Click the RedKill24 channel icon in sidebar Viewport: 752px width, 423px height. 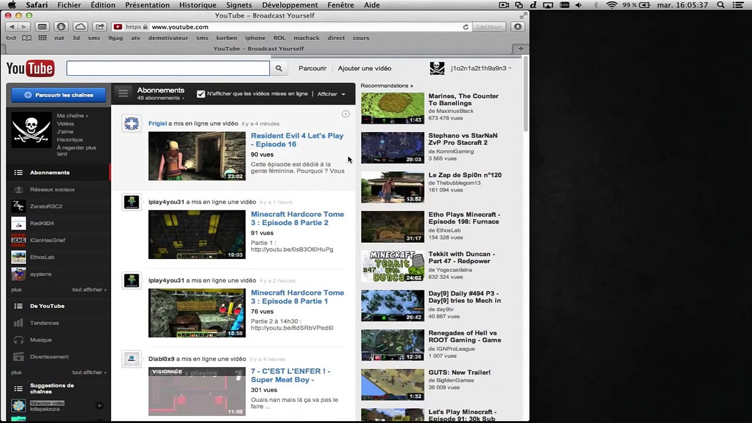point(19,223)
